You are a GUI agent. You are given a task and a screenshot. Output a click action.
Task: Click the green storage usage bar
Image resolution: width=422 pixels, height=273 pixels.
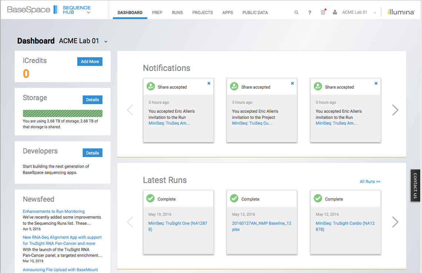coord(63,114)
